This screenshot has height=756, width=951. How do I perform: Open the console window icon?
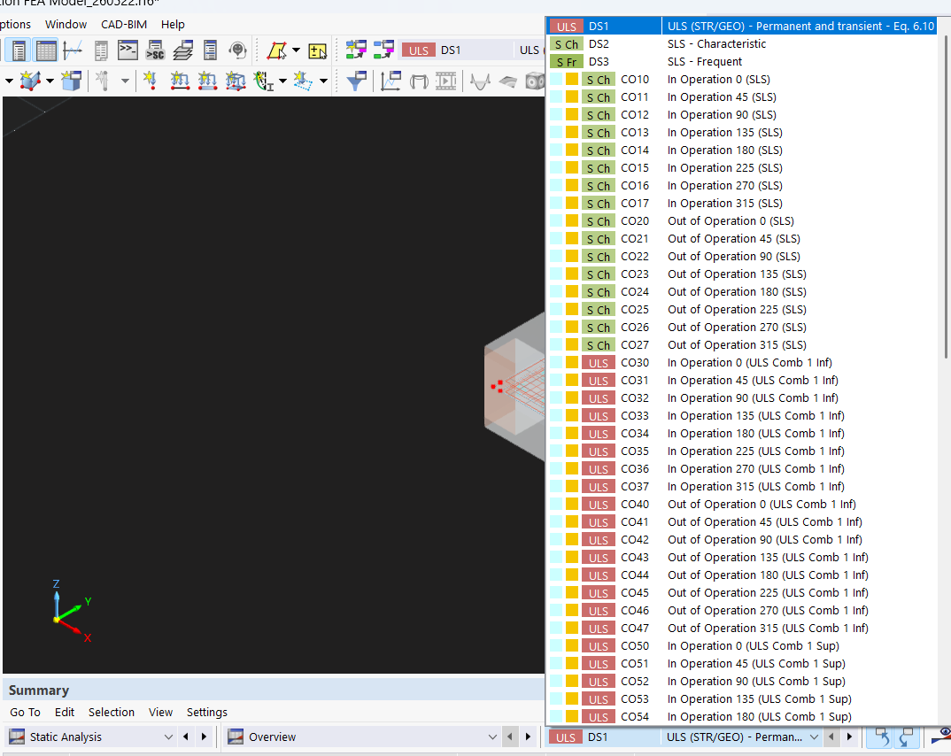[x=128, y=50]
